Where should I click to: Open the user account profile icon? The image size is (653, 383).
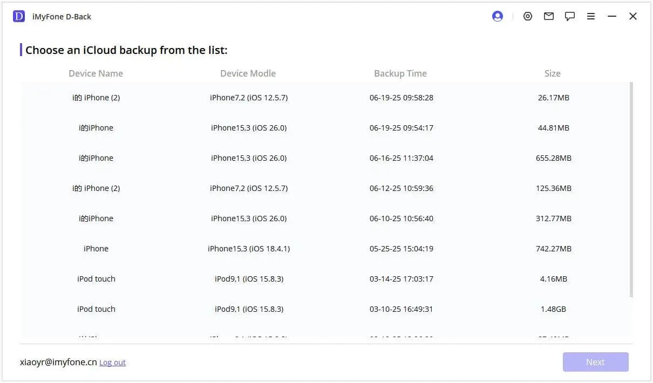(498, 16)
